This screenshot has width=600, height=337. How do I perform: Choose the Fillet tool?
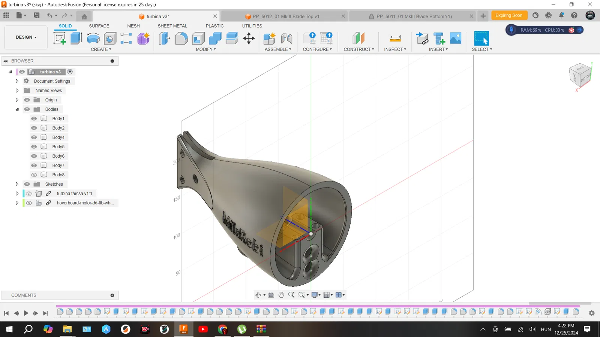[181, 38]
